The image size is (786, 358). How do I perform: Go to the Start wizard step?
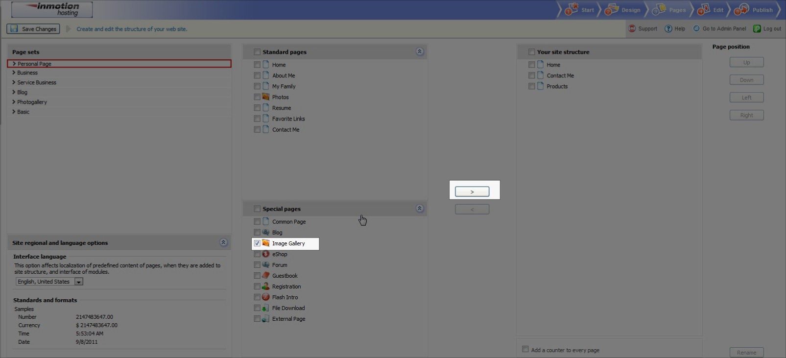580,10
